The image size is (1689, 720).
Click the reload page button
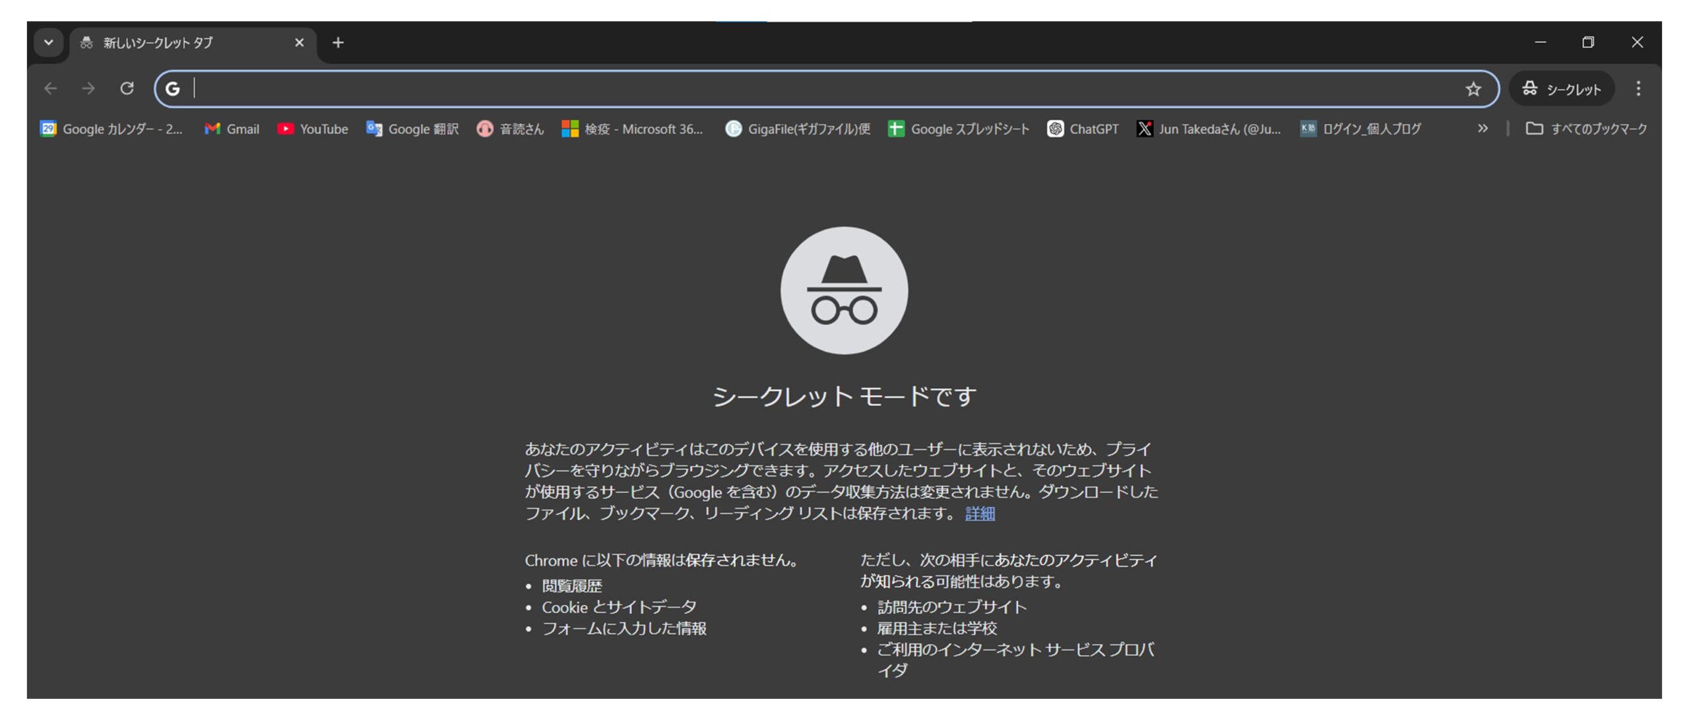(127, 88)
